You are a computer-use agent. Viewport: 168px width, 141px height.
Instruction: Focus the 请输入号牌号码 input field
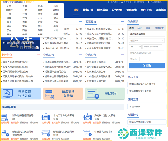coord(152,47)
